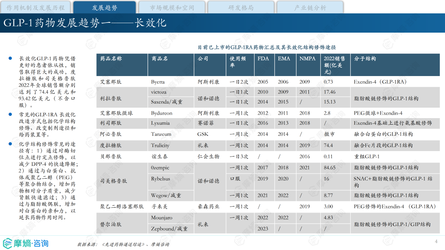
Task: Click the 孚来美 brand name cell
Action: coord(171,207)
